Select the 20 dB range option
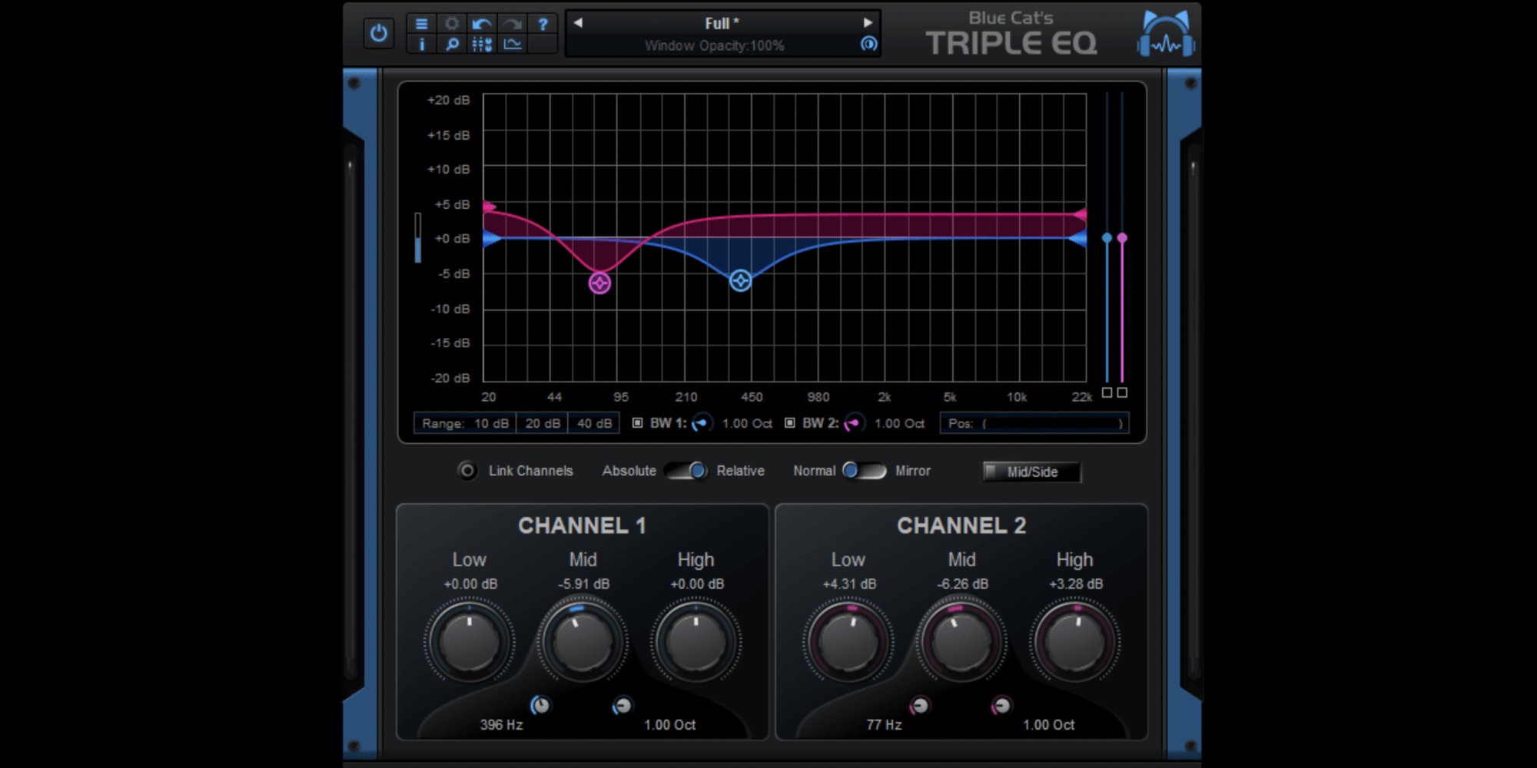 pyautogui.click(x=543, y=423)
